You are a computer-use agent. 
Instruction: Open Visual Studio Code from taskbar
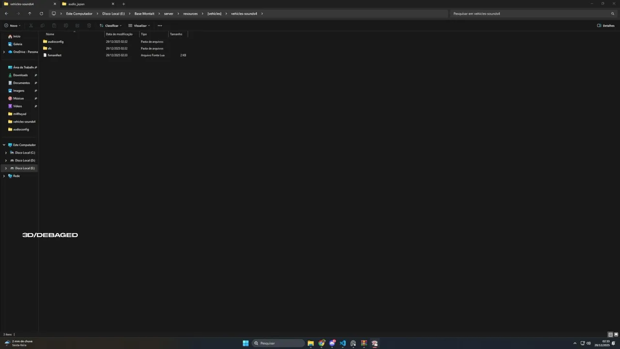coord(342,343)
